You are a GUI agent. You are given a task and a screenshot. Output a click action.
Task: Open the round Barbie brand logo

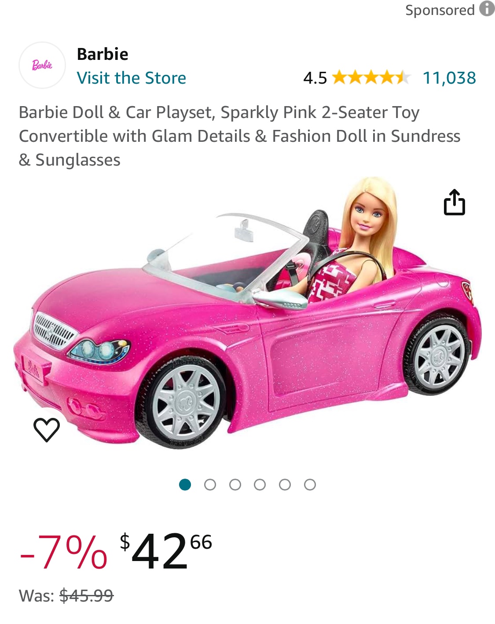42,65
